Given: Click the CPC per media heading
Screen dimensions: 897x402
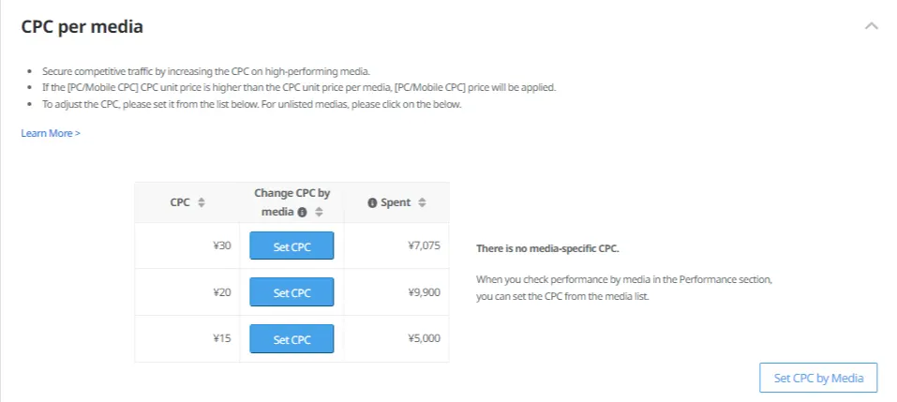Looking at the screenshot, I should tap(82, 26).
